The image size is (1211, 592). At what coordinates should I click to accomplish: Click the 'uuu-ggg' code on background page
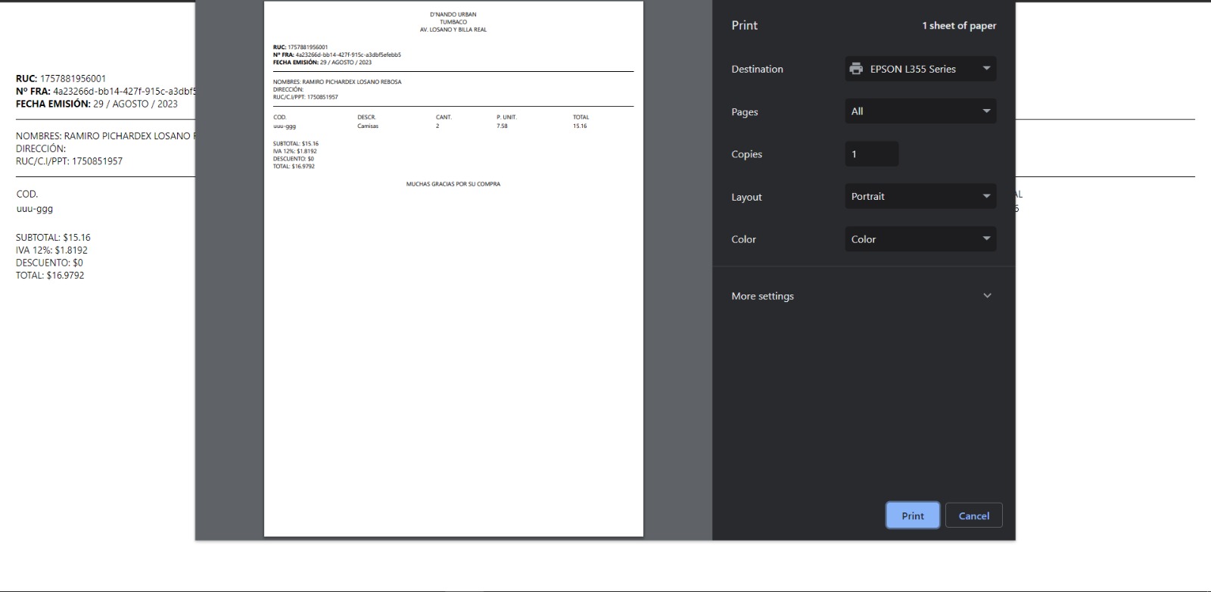(35, 209)
